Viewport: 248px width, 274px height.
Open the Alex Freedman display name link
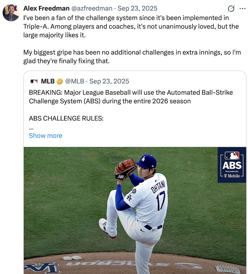[46, 8]
